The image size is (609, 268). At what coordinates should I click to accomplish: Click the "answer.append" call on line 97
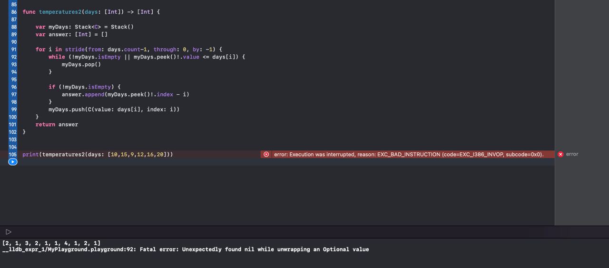[83, 95]
